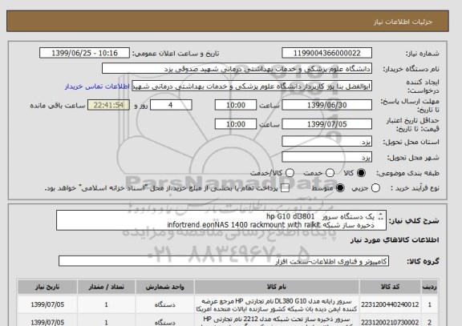Viewport: 462px width, 326px height.
Task: Click the تعداد / مقدار column header
Action: [x=107, y=287]
